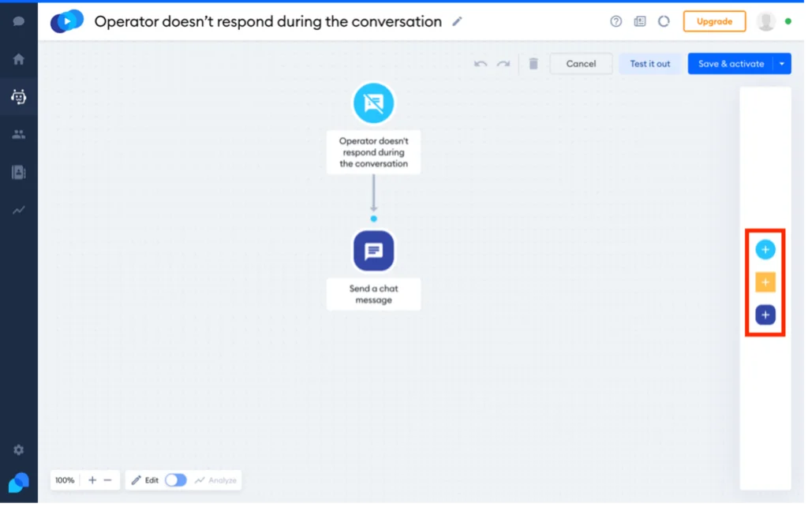Click the bot title text in header

pyautogui.click(x=268, y=21)
